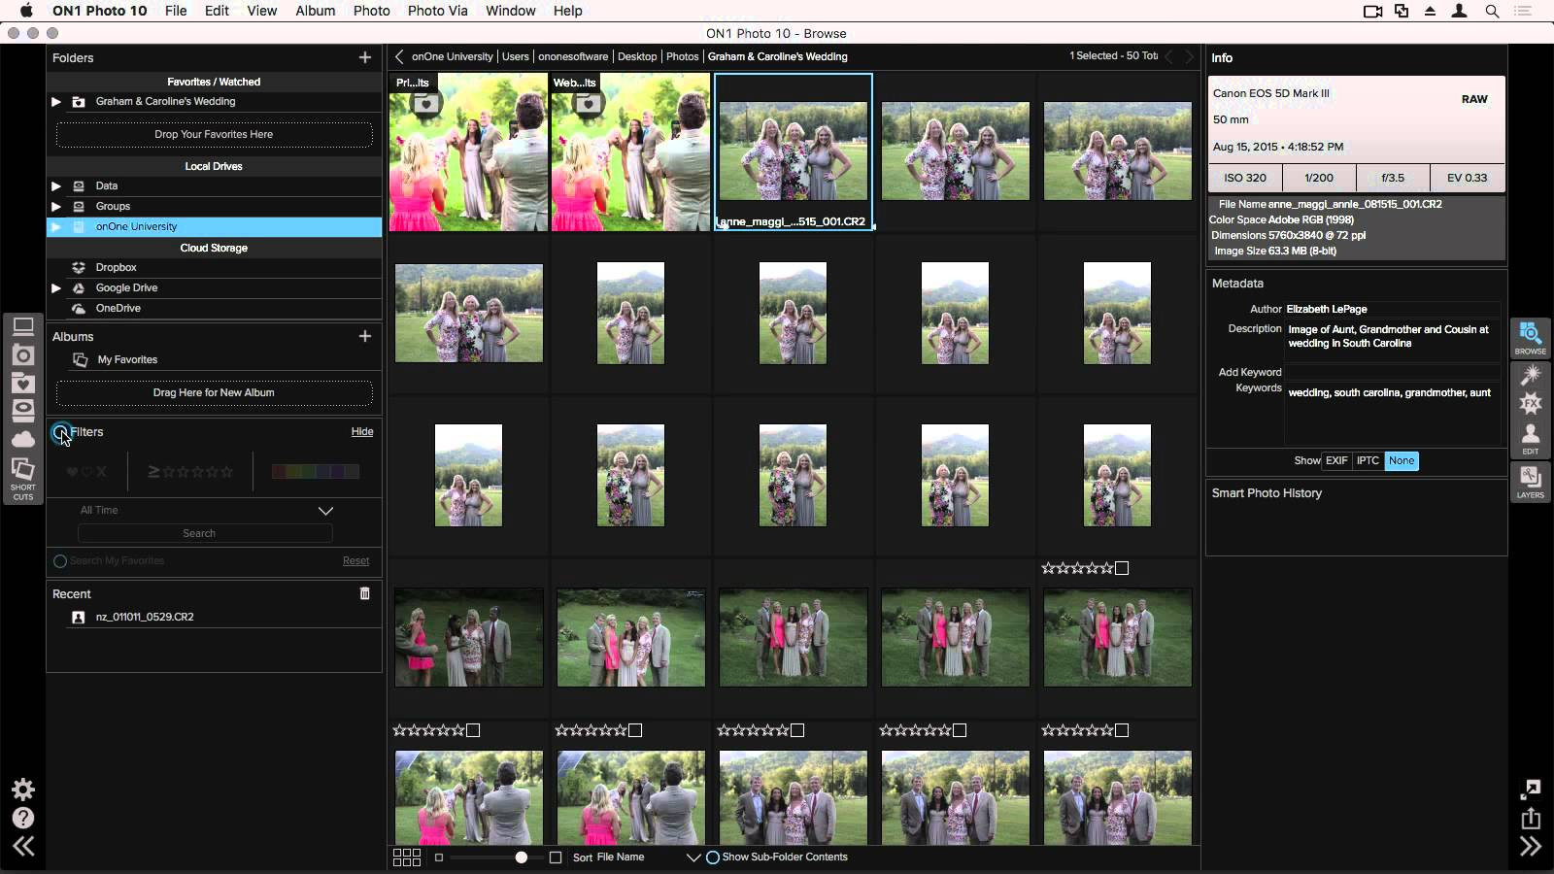Click the Share icon at bottom right
The image size is (1554, 874).
click(1531, 818)
